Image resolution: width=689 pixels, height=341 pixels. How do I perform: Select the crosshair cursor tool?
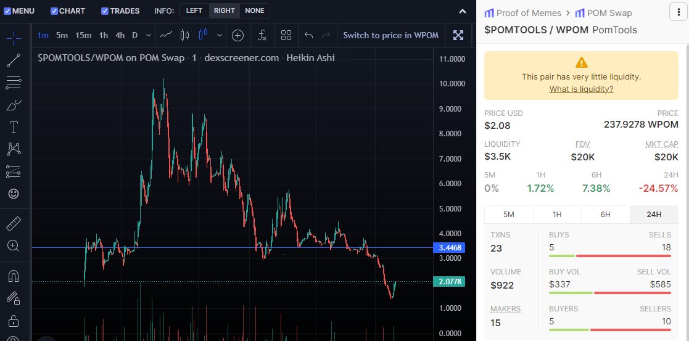[x=14, y=38]
